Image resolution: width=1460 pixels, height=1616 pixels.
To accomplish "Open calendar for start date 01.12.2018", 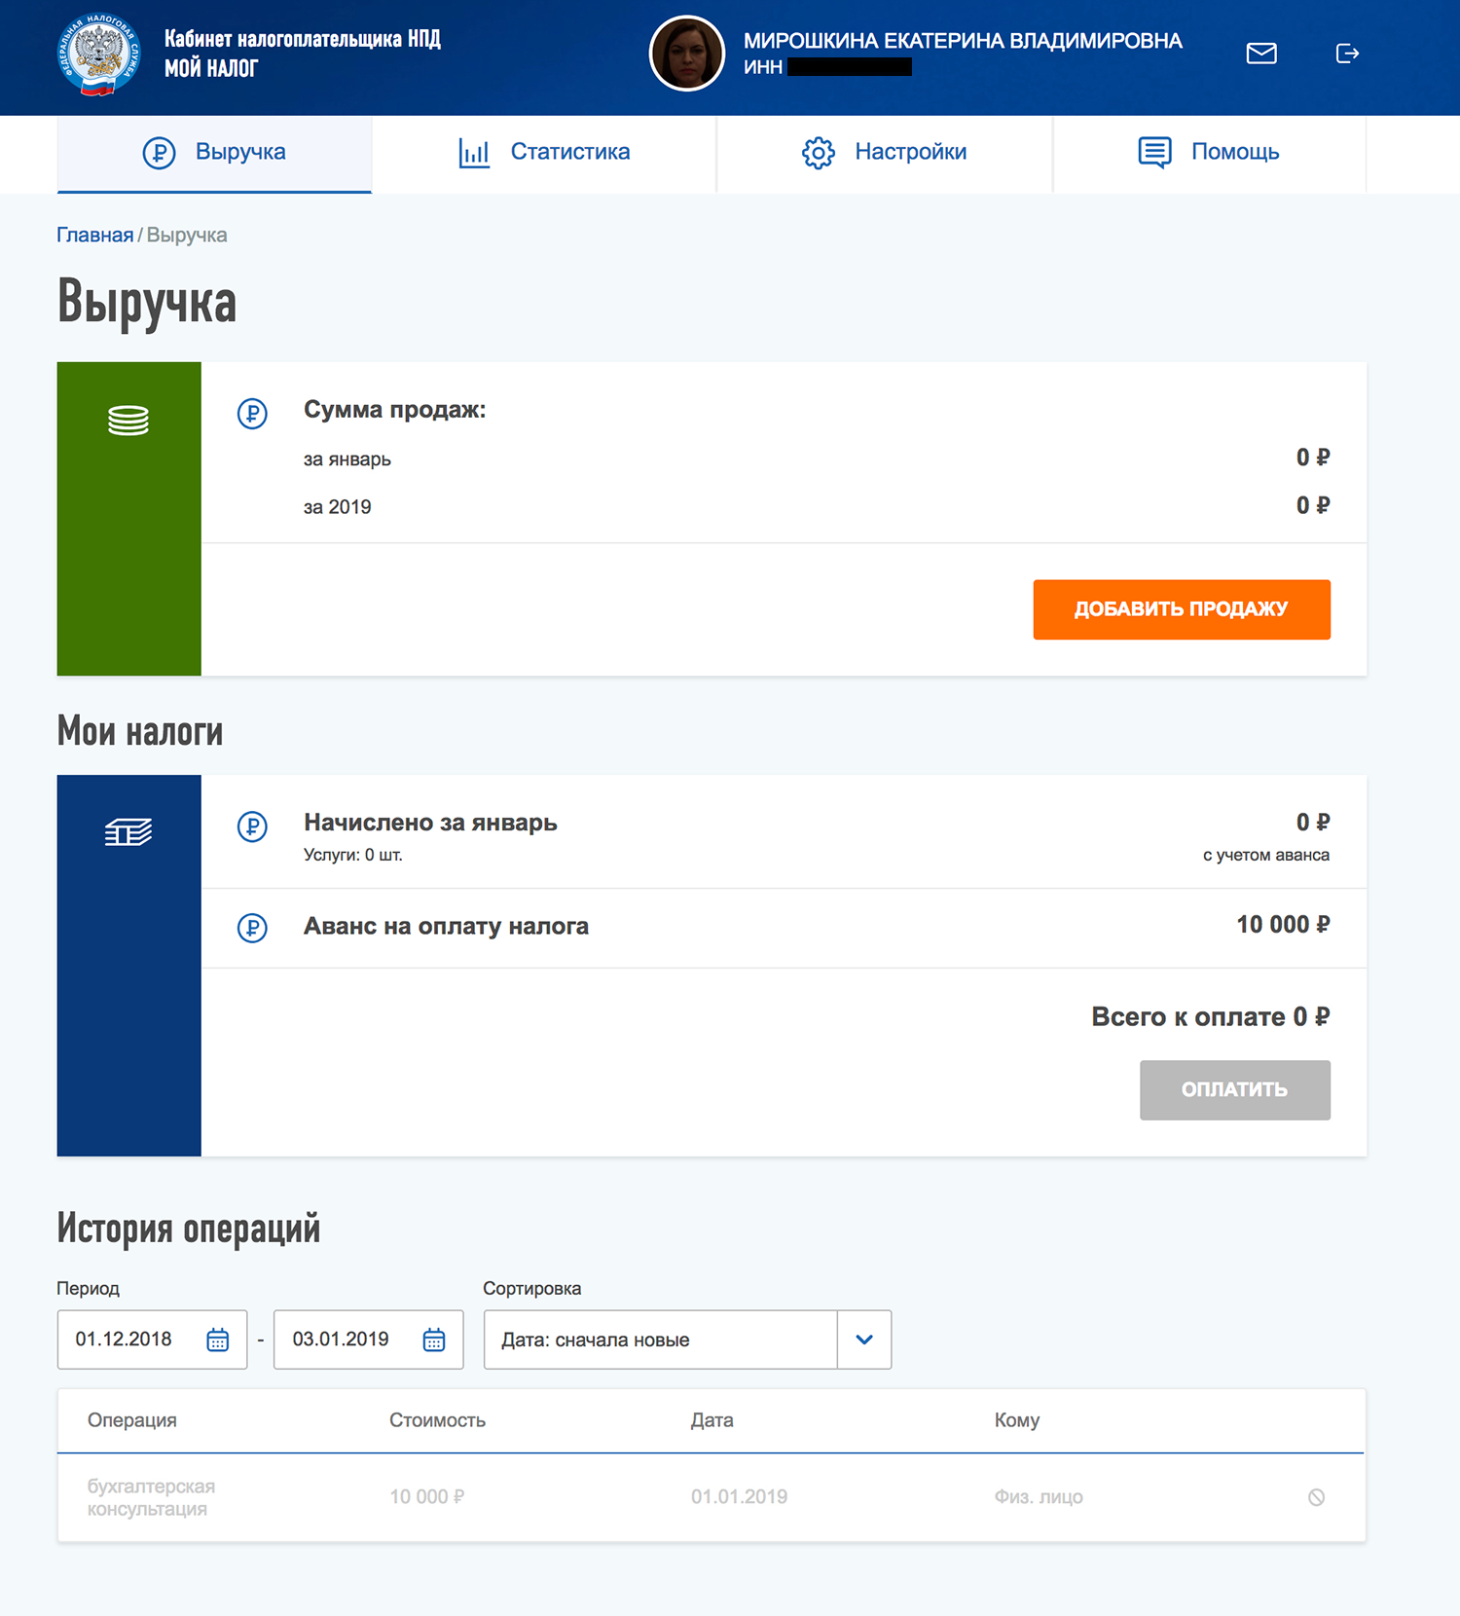I will coord(217,1341).
